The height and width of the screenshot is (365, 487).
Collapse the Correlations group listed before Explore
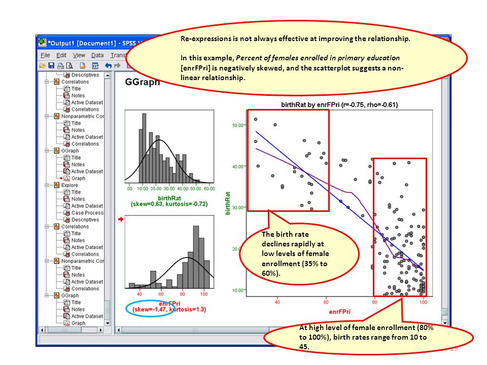pyautogui.click(x=47, y=82)
